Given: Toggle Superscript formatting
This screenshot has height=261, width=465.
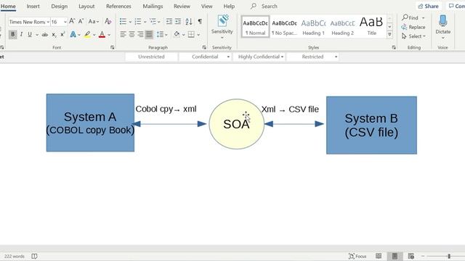Looking at the screenshot, I should [62, 35].
